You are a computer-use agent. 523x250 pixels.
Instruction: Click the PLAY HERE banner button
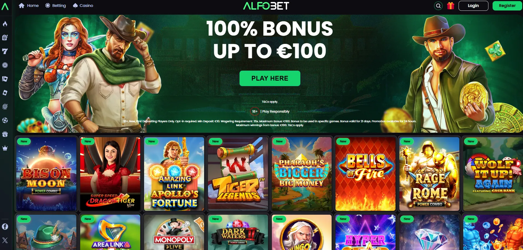[x=270, y=78]
